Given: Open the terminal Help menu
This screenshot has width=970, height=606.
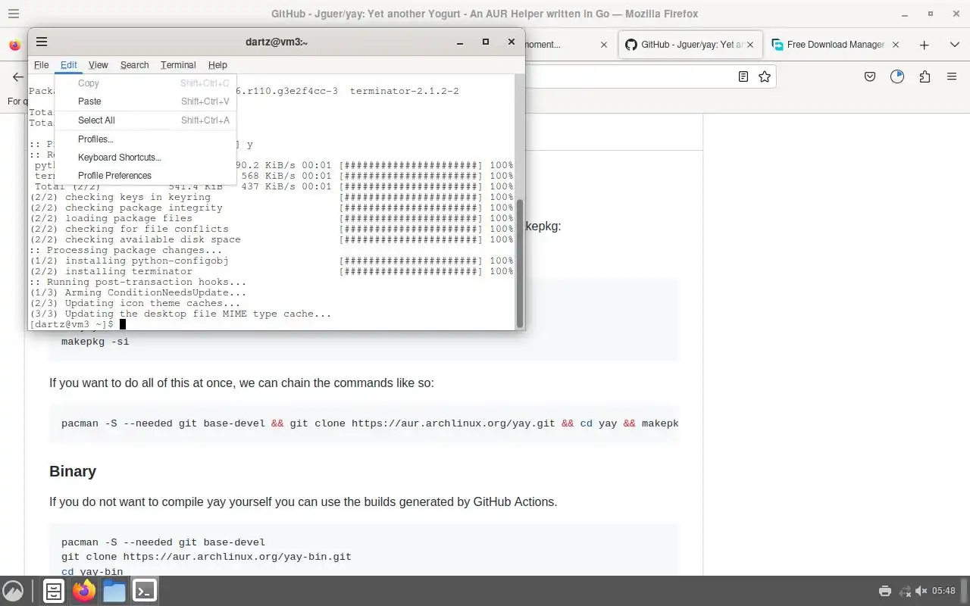Looking at the screenshot, I should tap(217, 65).
